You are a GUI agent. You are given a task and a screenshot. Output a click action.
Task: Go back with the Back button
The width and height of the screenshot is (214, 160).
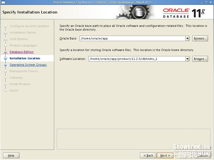point(148,155)
